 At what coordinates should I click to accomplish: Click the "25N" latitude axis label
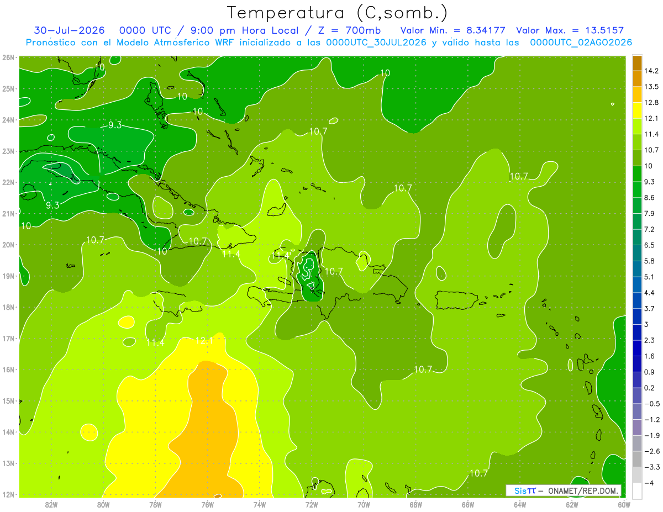(x=8, y=88)
